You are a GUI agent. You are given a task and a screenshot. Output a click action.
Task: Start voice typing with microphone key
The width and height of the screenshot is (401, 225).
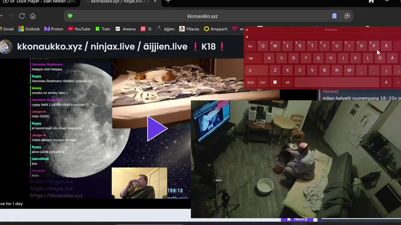386,82
